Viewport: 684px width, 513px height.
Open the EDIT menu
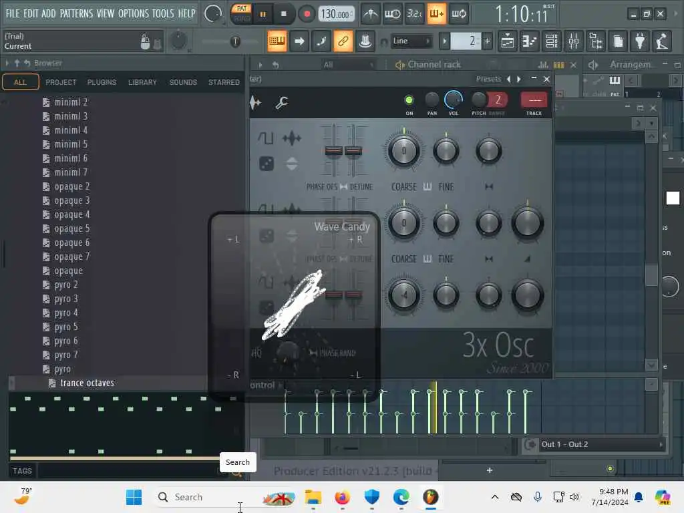31,13
